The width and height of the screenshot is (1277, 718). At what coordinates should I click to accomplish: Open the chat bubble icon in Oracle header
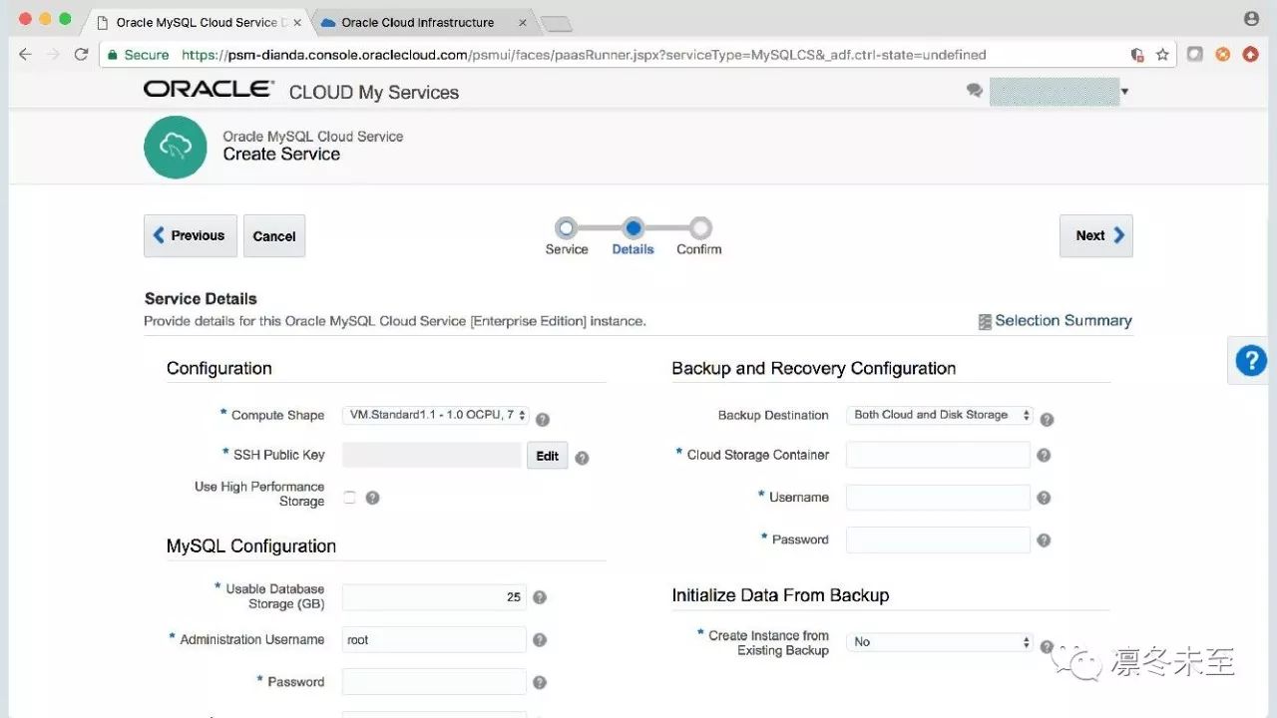(x=975, y=91)
